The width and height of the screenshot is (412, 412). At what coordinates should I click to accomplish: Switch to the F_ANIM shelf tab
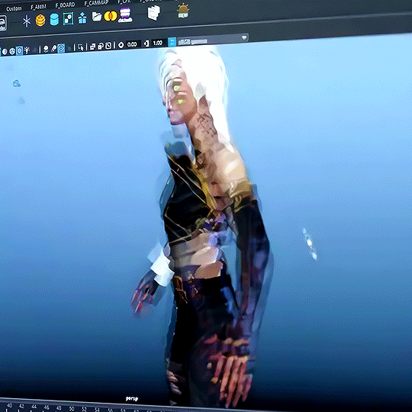point(38,7)
